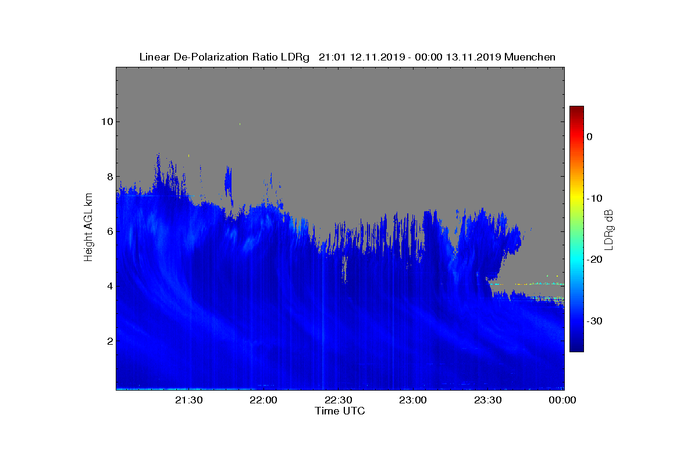This screenshot has width=698, height=465.
Task: Click the 22:30 time tick label
Action: pyautogui.click(x=340, y=400)
